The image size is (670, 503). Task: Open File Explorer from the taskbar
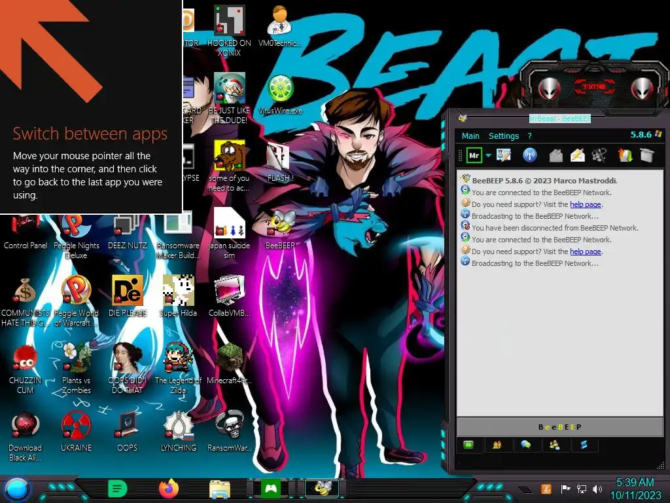tap(220, 489)
